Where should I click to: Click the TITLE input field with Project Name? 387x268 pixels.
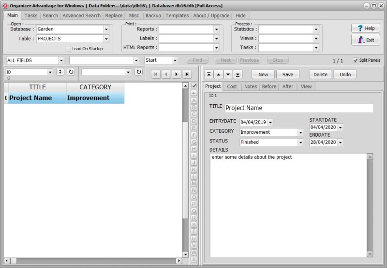tap(298, 108)
